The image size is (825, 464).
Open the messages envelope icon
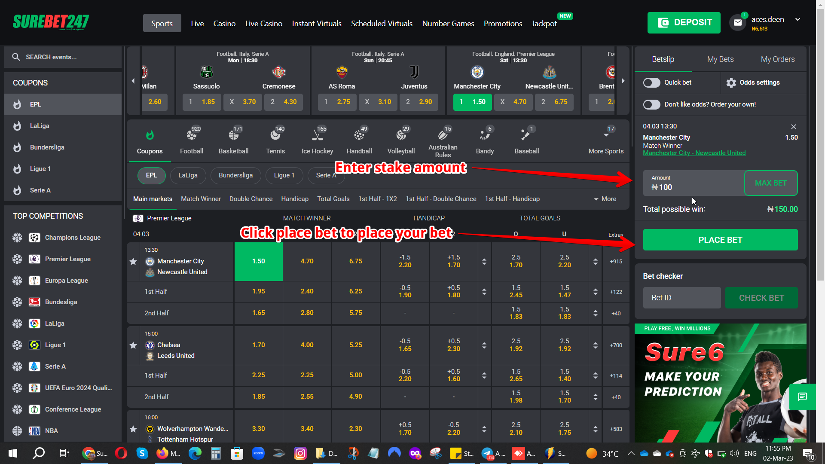(x=738, y=23)
